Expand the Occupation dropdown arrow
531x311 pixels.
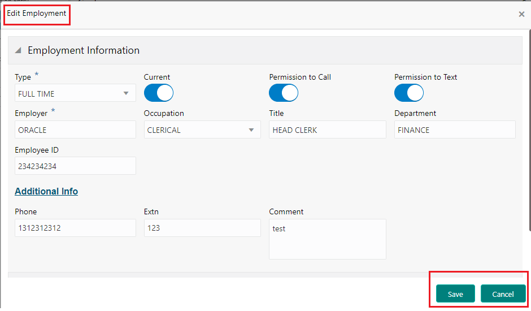[251, 130]
